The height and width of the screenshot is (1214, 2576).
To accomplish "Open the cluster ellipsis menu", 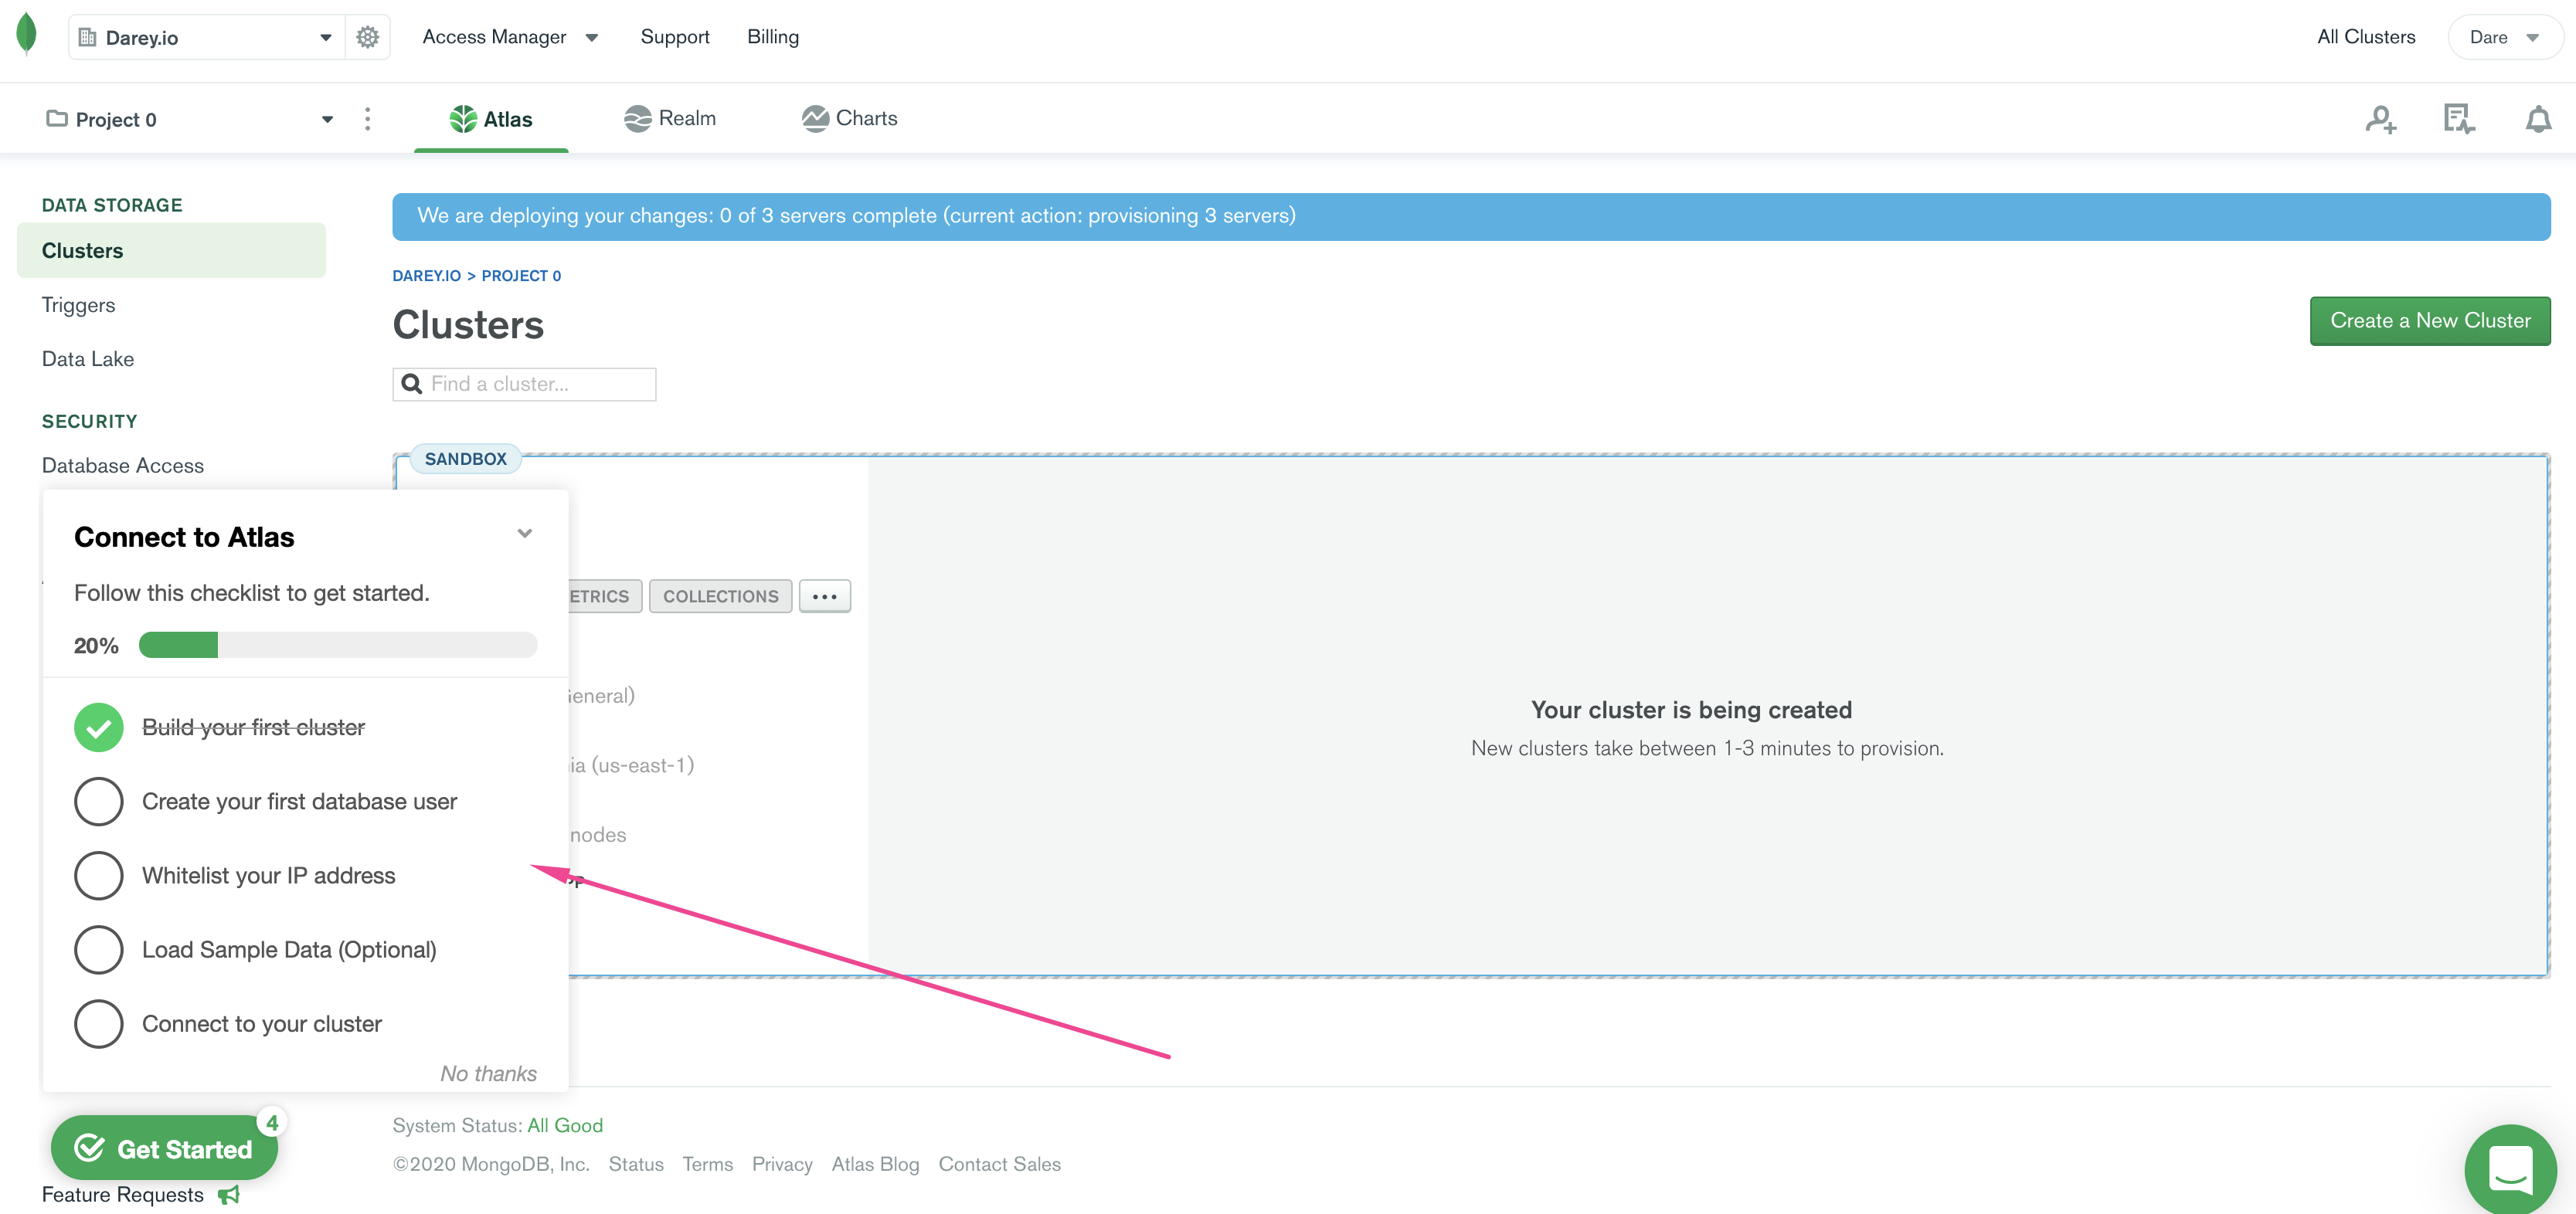I will click(824, 595).
